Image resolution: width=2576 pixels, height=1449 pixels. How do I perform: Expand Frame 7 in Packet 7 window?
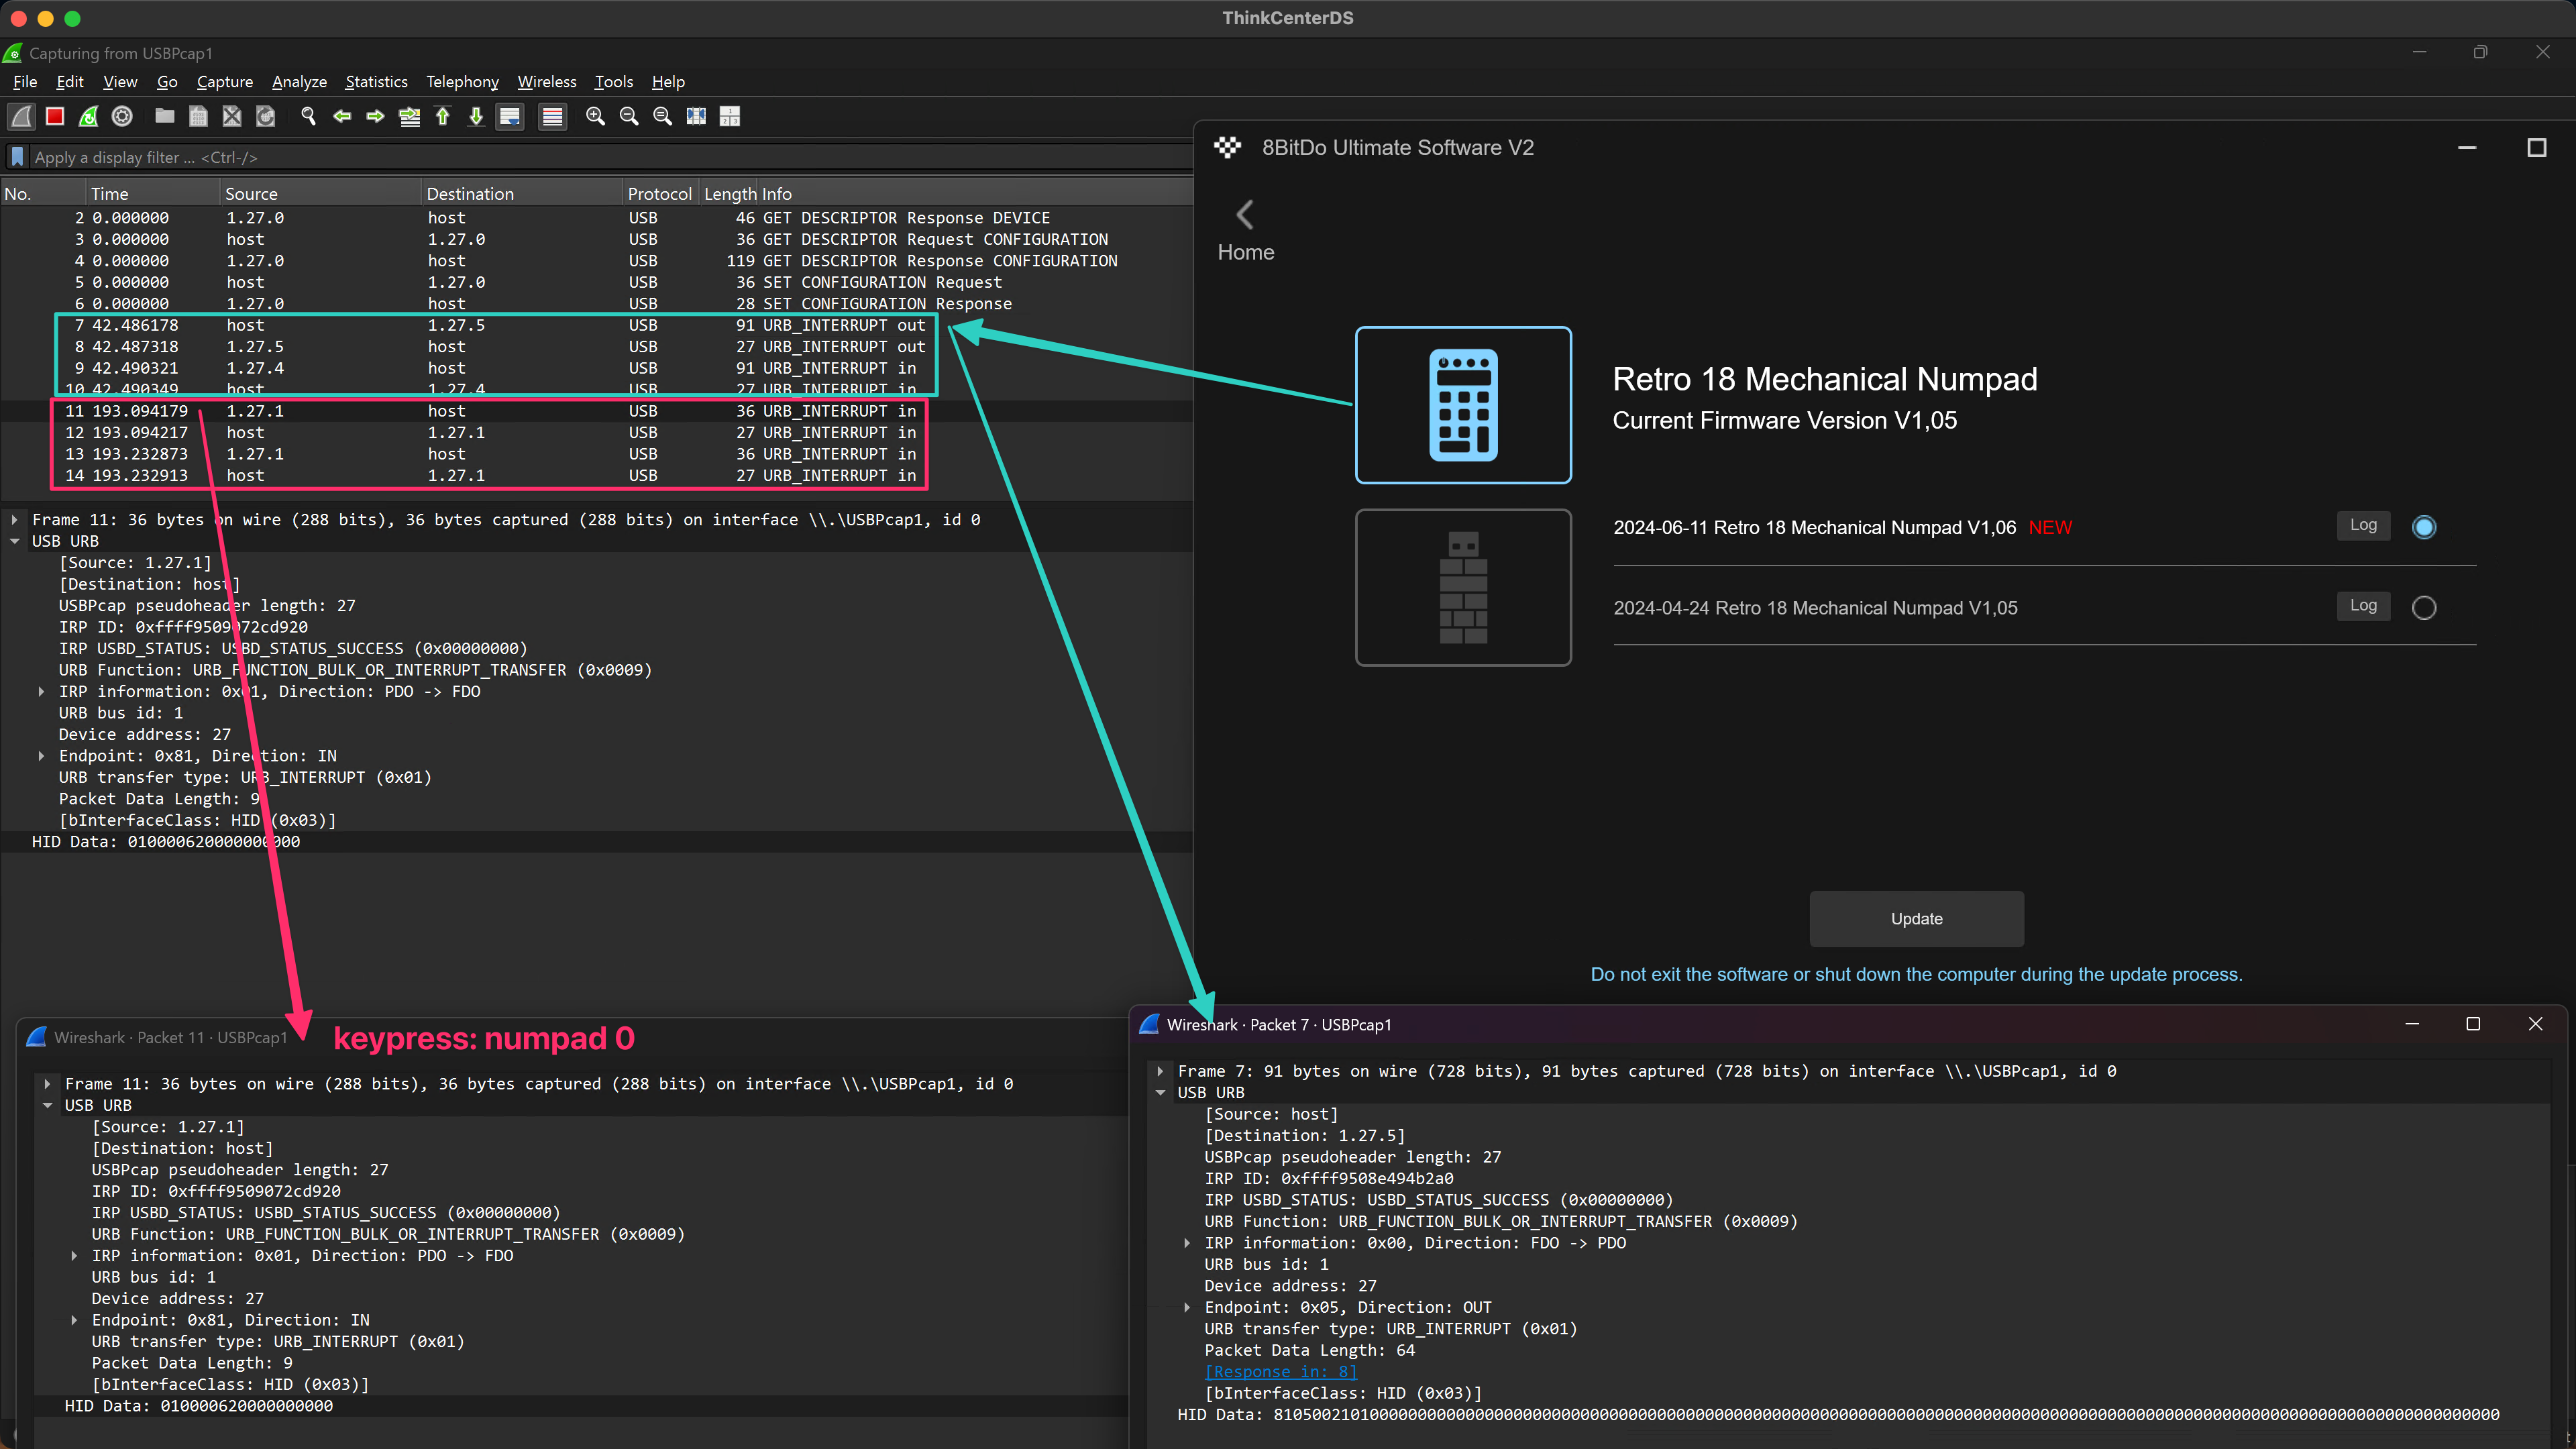tap(1161, 1071)
